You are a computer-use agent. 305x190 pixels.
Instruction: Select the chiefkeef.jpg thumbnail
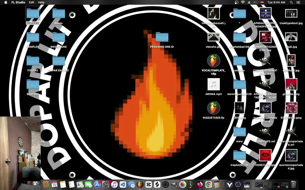[x=291, y=61]
